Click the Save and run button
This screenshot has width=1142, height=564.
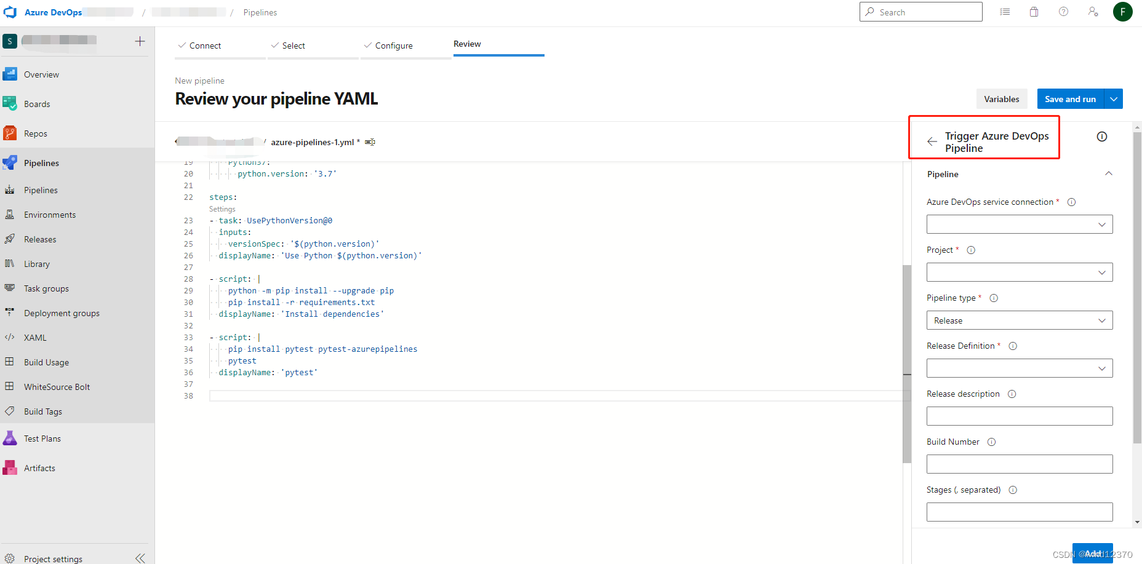[1070, 98]
